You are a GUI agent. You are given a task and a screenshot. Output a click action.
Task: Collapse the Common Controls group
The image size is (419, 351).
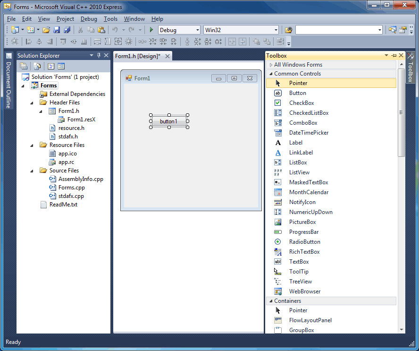(x=271, y=74)
